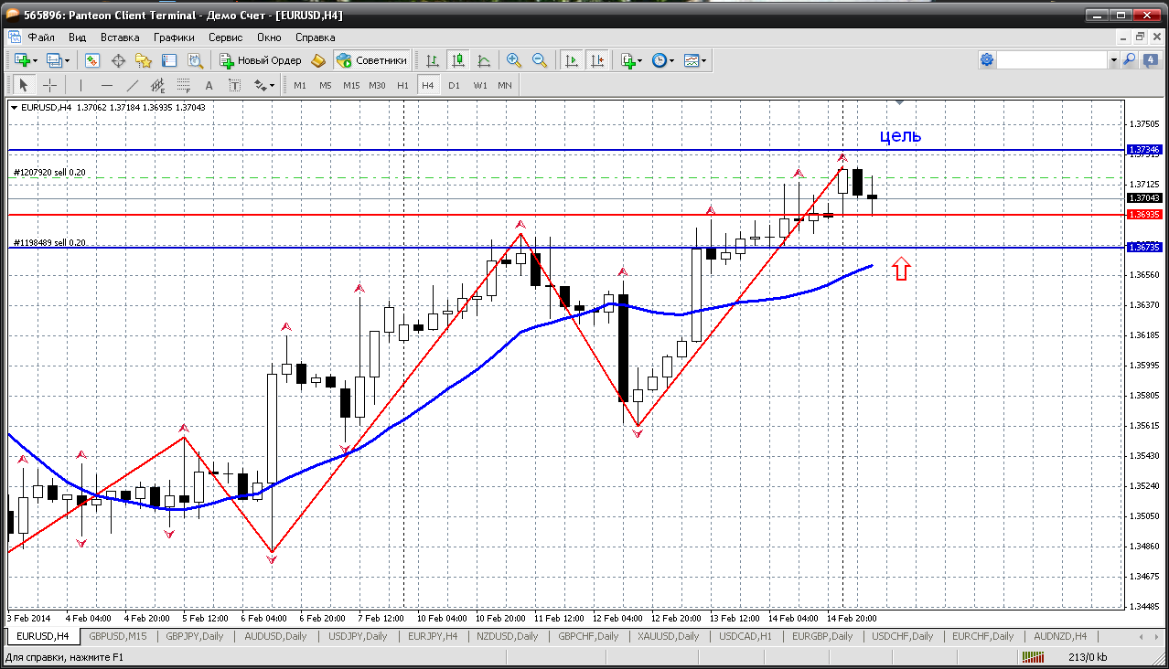Image resolution: width=1169 pixels, height=669 pixels.
Task: Select the Fibonacci retracement tool
Action: pos(184,85)
